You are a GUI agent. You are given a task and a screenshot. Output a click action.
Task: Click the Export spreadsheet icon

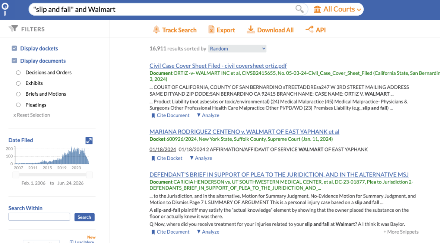(x=211, y=29)
